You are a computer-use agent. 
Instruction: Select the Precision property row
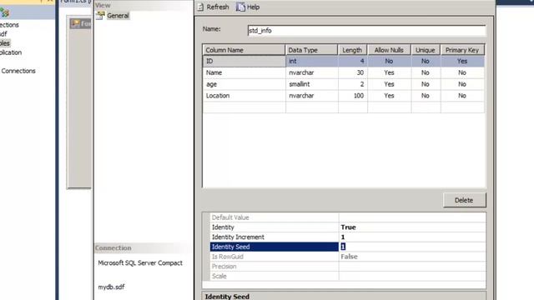pos(275,267)
